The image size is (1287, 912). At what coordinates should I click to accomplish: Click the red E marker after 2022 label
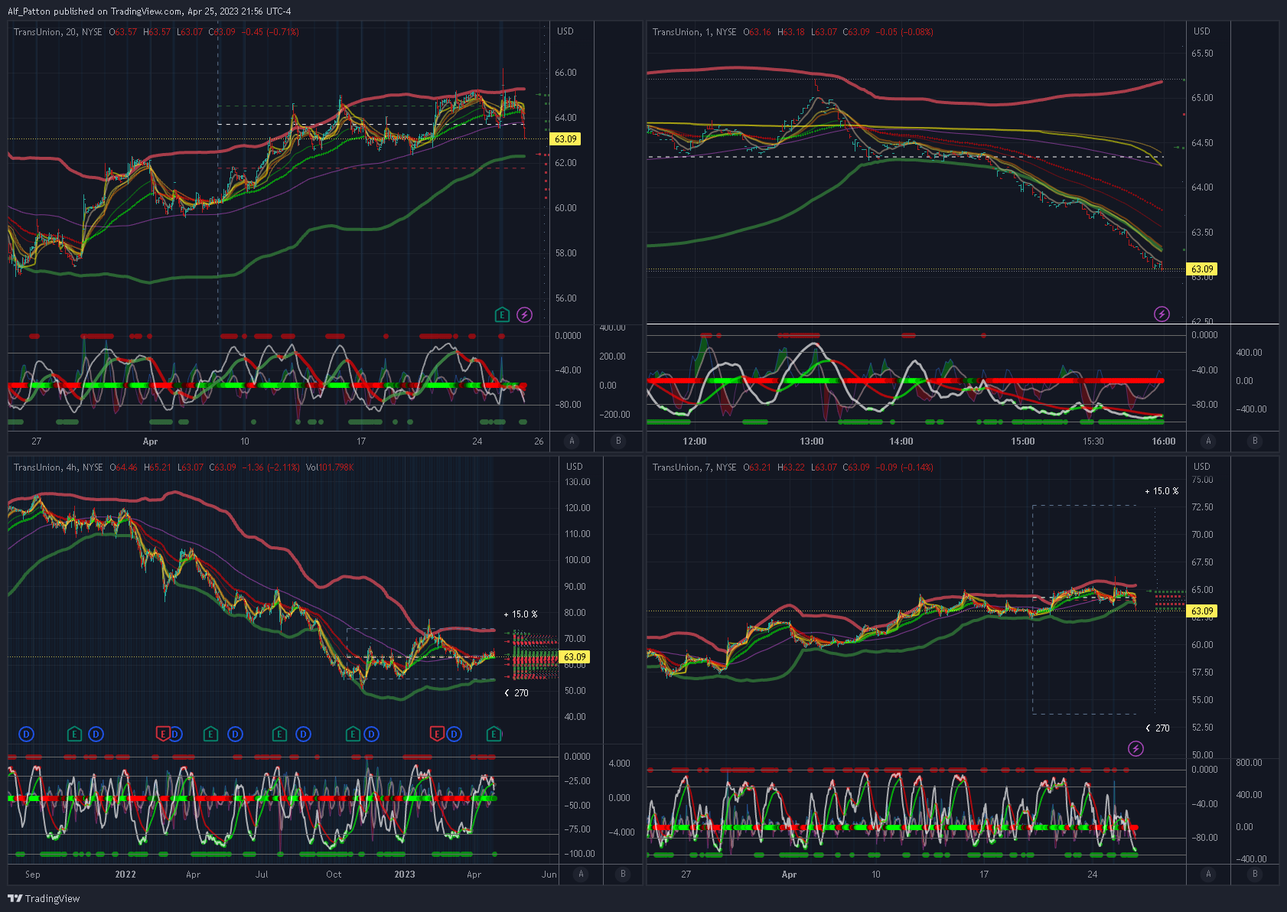coord(162,734)
